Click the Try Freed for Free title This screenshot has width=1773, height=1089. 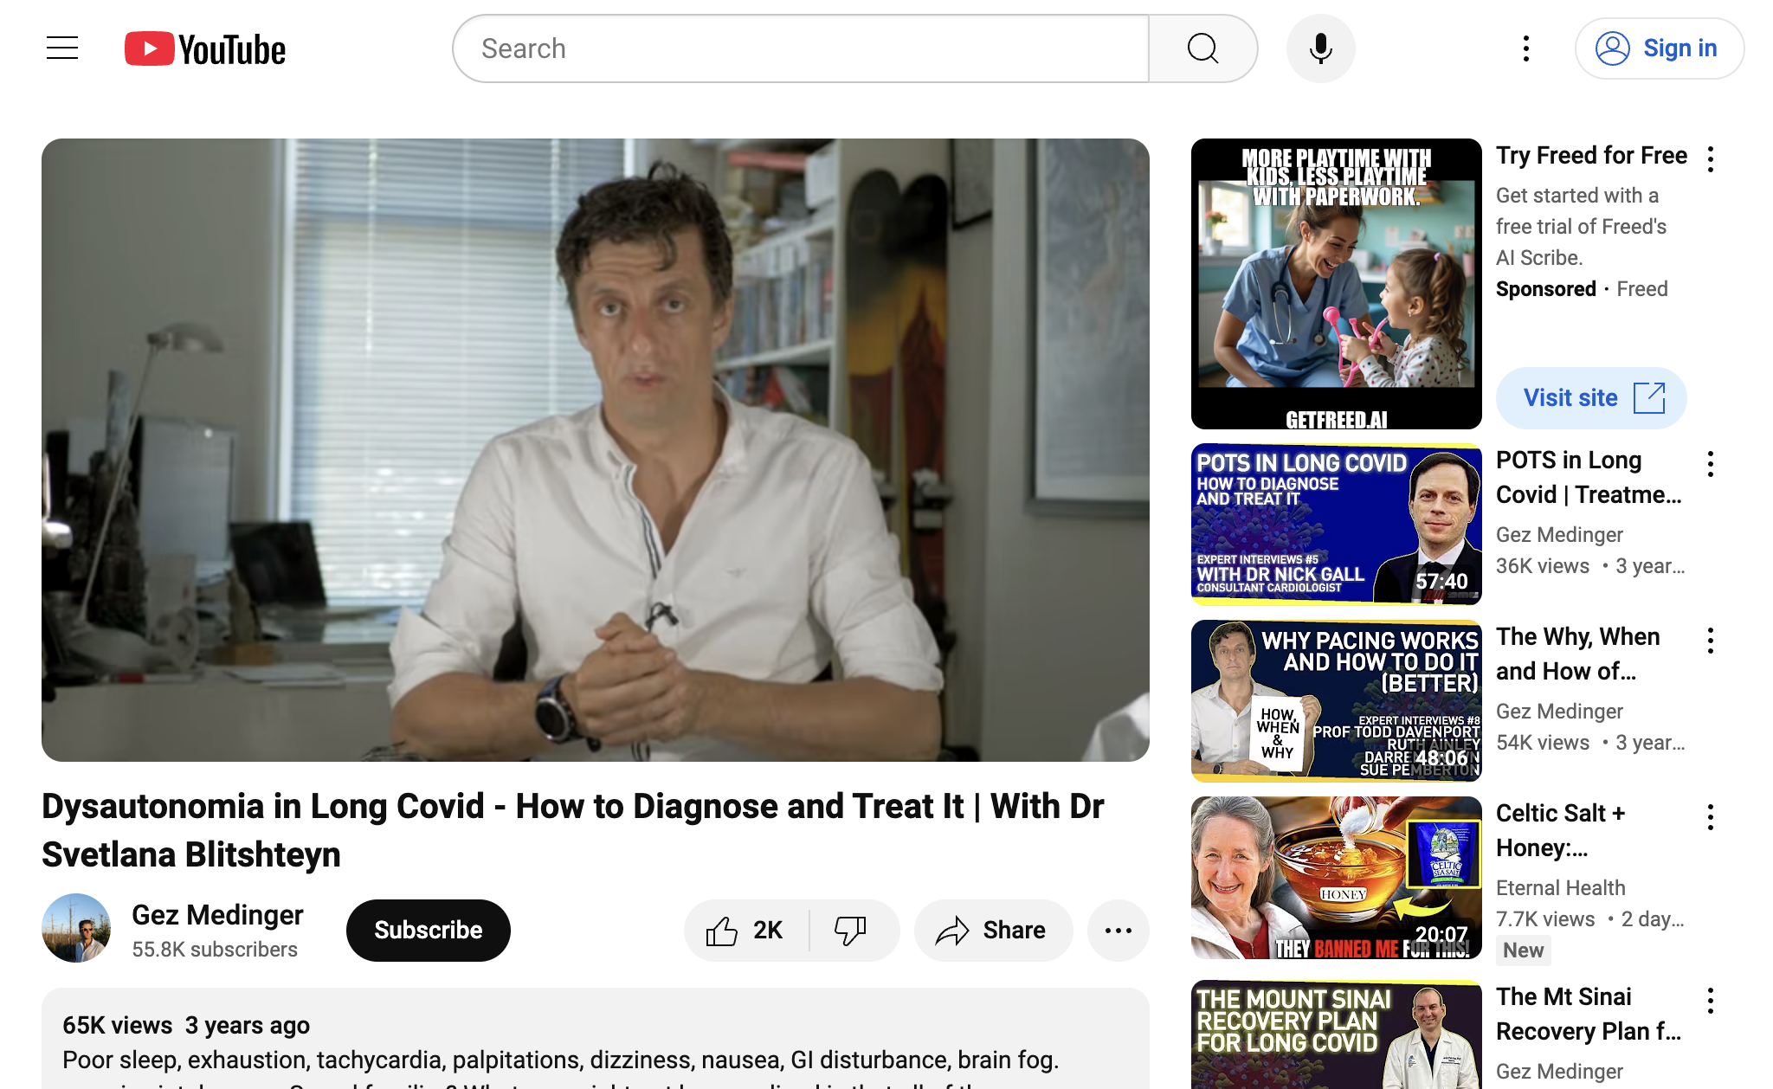pyautogui.click(x=1591, y=155)
